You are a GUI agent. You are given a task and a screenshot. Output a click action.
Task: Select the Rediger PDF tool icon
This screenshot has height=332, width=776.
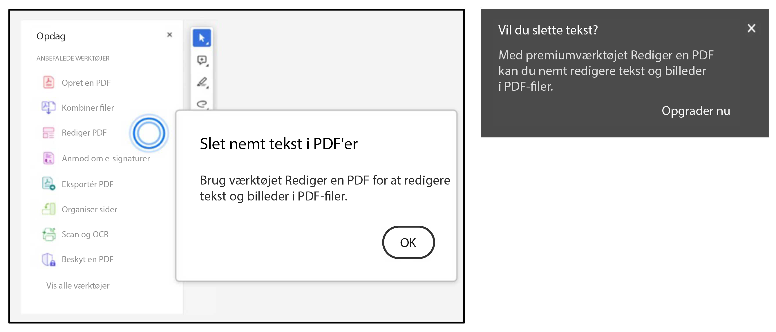(48, 133)
